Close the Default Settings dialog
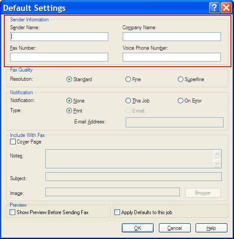Screen dimensions: 234x239 [226, 7]
